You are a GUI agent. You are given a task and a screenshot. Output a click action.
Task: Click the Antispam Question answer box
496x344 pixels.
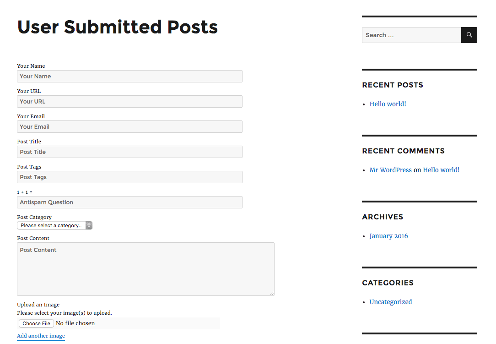(x=129, y=202)
